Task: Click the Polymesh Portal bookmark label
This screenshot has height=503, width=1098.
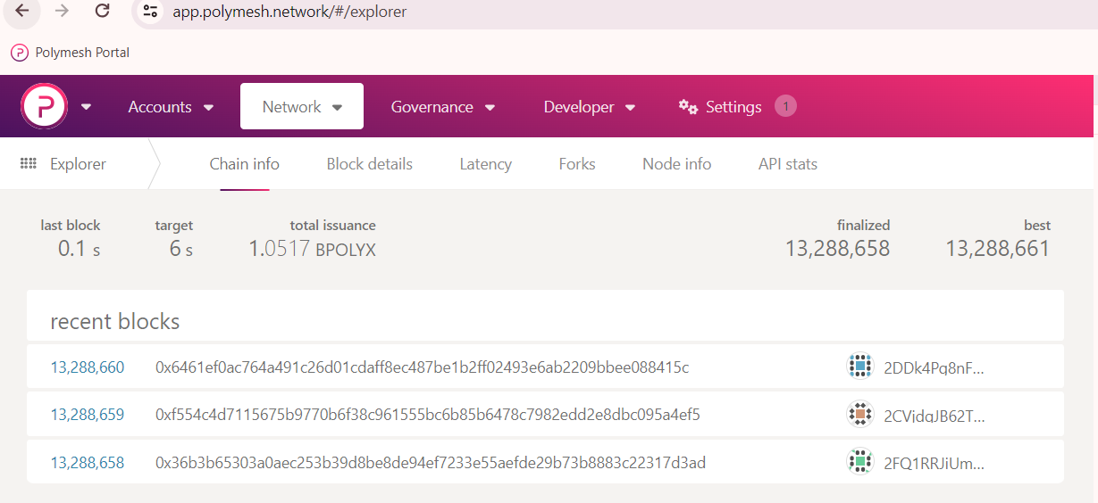Action: point(82,53)
